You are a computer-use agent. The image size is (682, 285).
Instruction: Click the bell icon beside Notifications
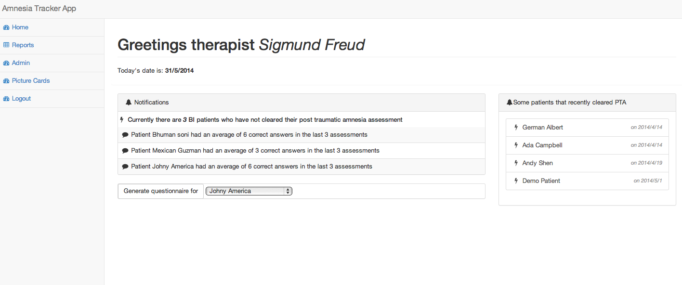coord(128,103)
